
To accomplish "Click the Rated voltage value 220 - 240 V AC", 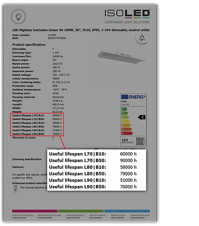I will tap(61, 75).
